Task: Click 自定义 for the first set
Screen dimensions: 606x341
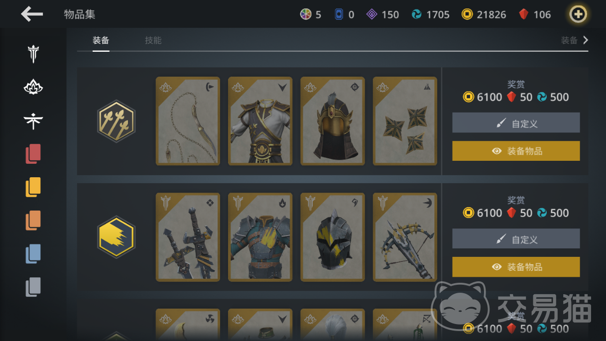Action: point(516,122)
